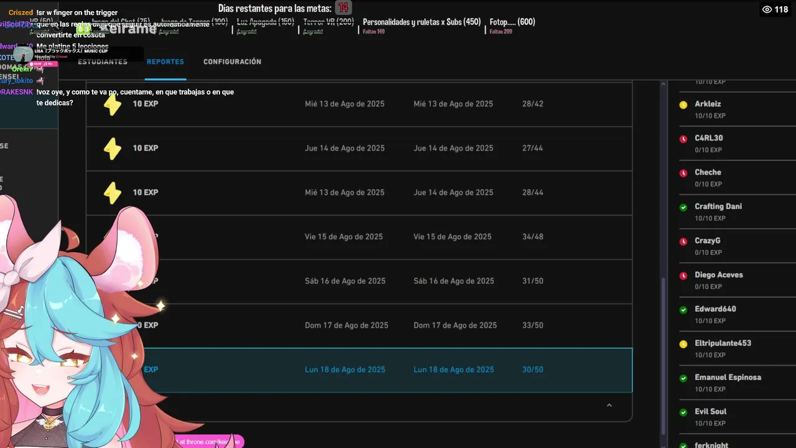Click the 28/42 score cell

pyautogui.click(x=533, y=104)
